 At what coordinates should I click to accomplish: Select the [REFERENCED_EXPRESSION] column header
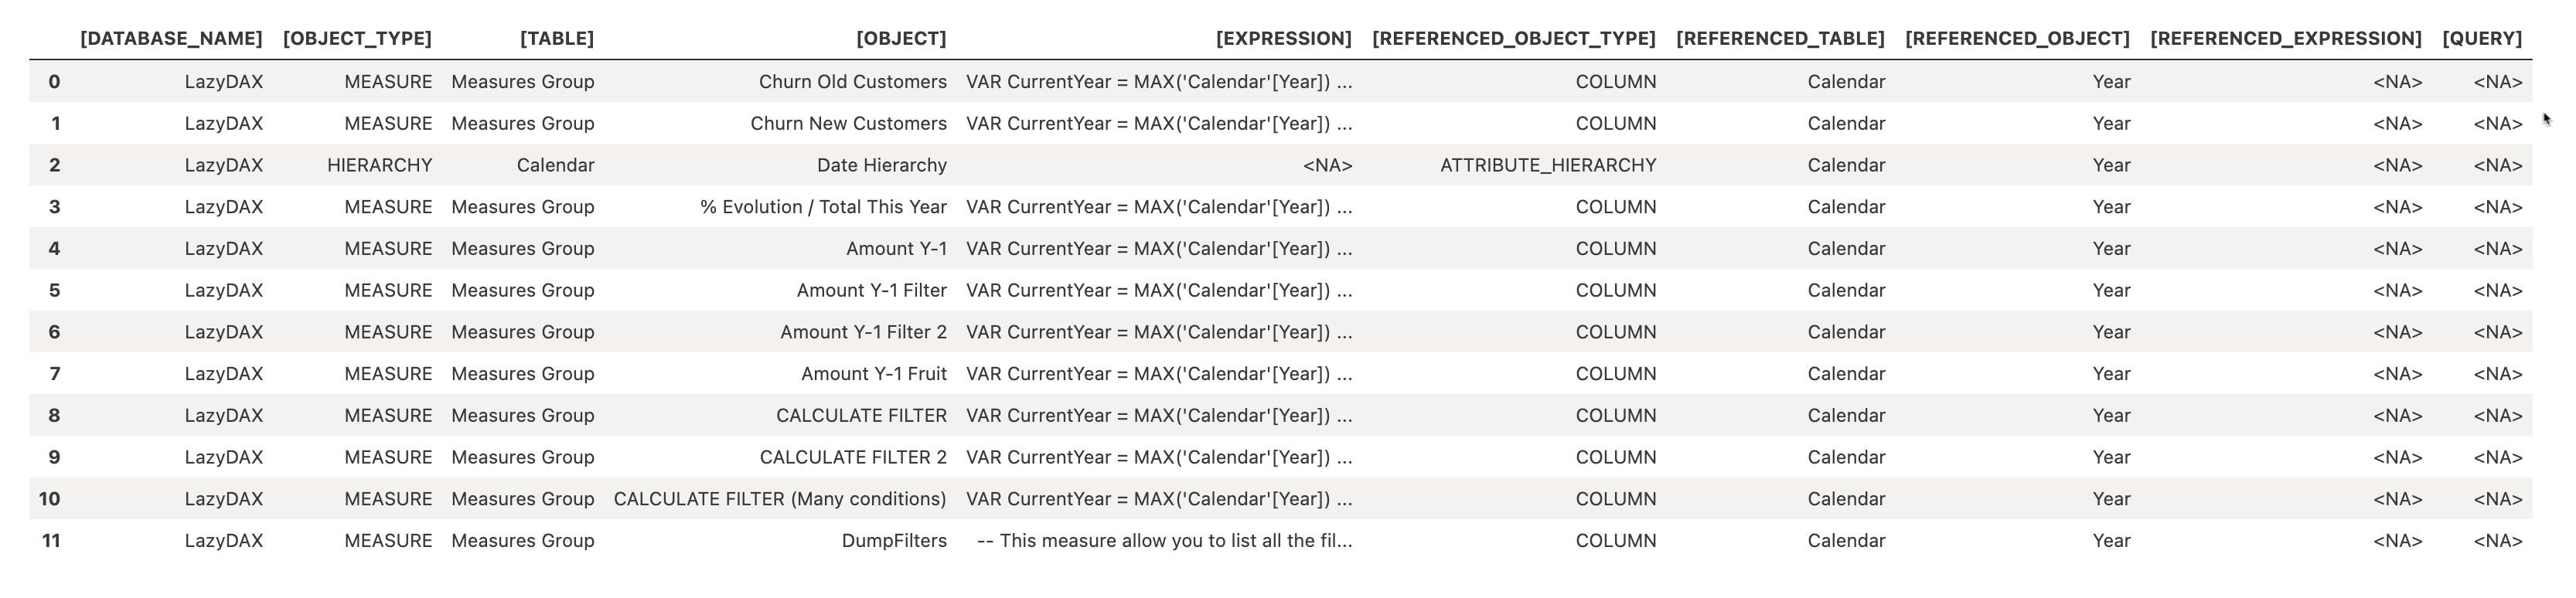[x=2285, y=38]
